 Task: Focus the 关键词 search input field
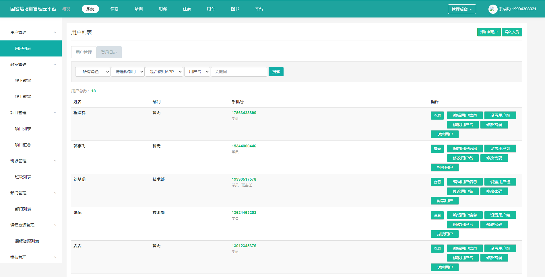click(x=239, y=72)
